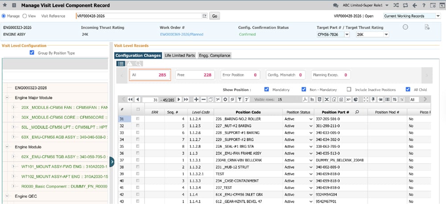
Task: Select the Error Position filter tile
Action: 240,75
